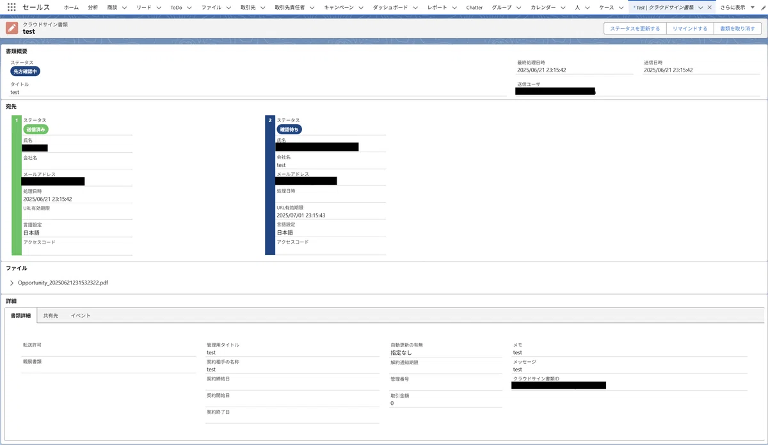Click the 送信日時 value in 書類概要
Viewport: 768px width, 445px height.
pos(668,70)
